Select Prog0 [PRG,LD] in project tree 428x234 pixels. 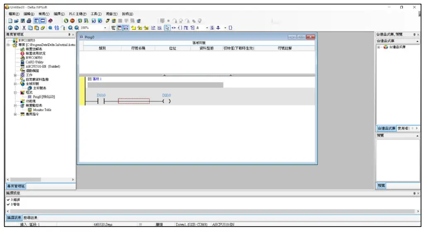coord(44,97)
